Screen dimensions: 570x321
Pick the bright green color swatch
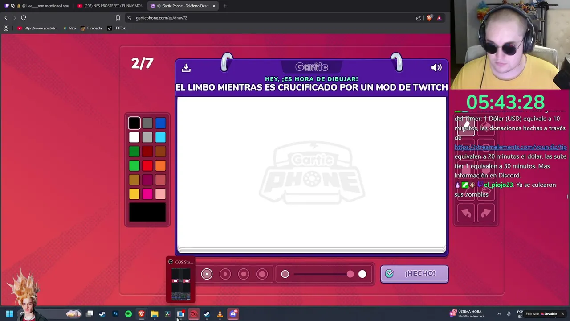(134, 166)
